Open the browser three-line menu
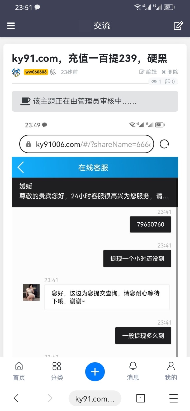Viewport: 190px width, 411px height. click(x=173, y=398)
